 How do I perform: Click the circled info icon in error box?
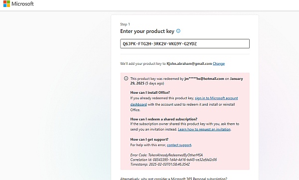tap(126, 78)
